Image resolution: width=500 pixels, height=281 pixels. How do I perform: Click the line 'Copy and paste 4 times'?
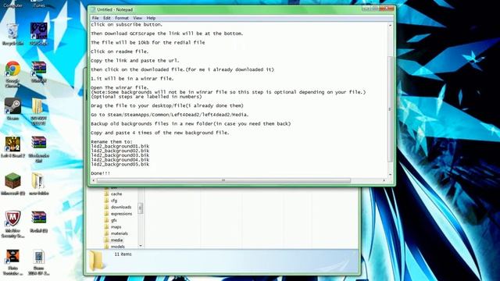[x=159, y=133]
